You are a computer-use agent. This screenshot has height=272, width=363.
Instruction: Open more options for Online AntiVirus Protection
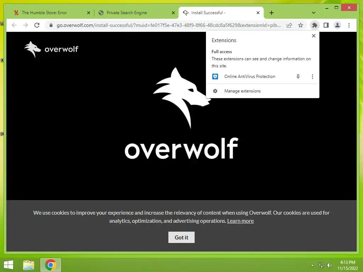click(312, 76)
